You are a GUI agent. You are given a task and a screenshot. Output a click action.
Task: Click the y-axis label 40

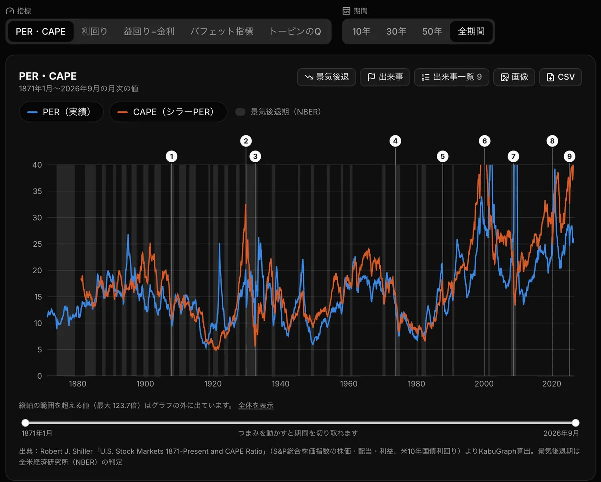[x=37, y=165]
